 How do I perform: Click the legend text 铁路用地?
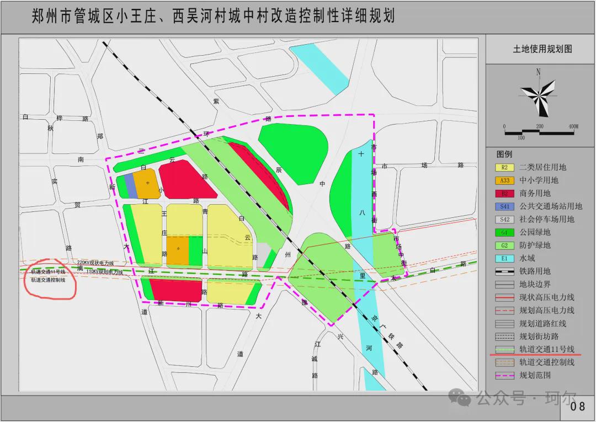click(x=535, y=271)
